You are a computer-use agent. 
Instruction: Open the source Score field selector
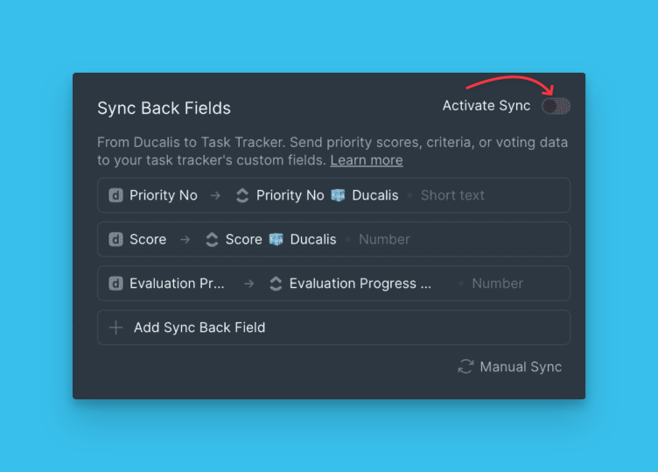click(x=148, y=239)
